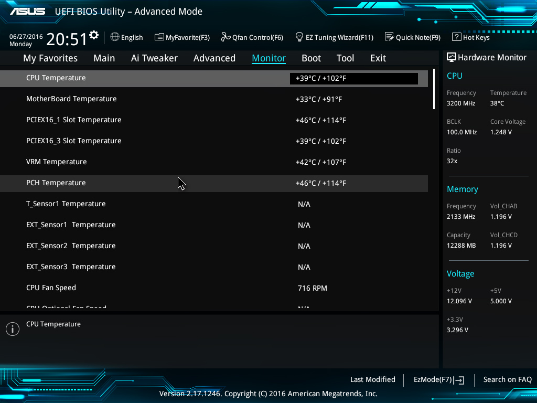Select the VRM Temperature row
Viewport: 537px width, 403px height.
pos(214,162)
